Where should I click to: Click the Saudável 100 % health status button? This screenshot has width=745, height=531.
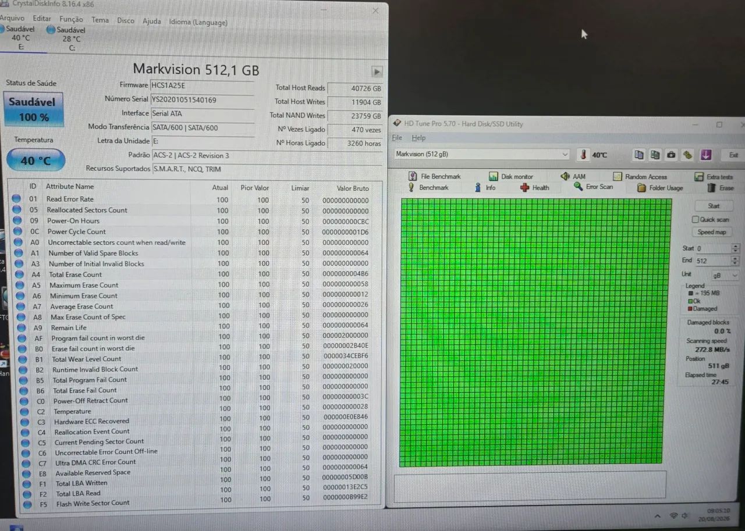[33, 109]
